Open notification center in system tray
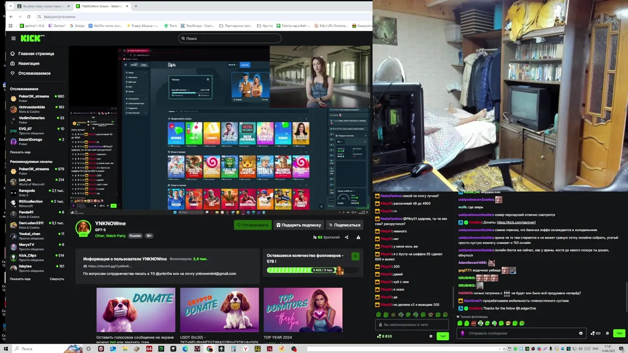 (x=623, y=349)
